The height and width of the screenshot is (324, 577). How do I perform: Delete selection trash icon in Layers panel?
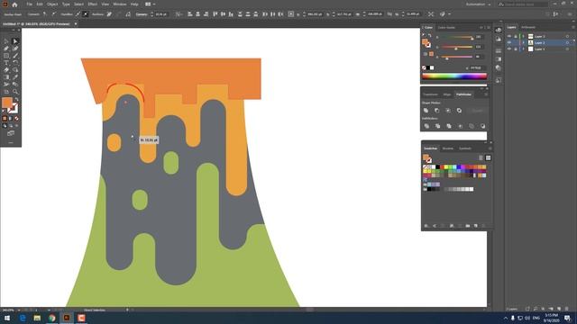pyautogui.click(x=567, y=309)
